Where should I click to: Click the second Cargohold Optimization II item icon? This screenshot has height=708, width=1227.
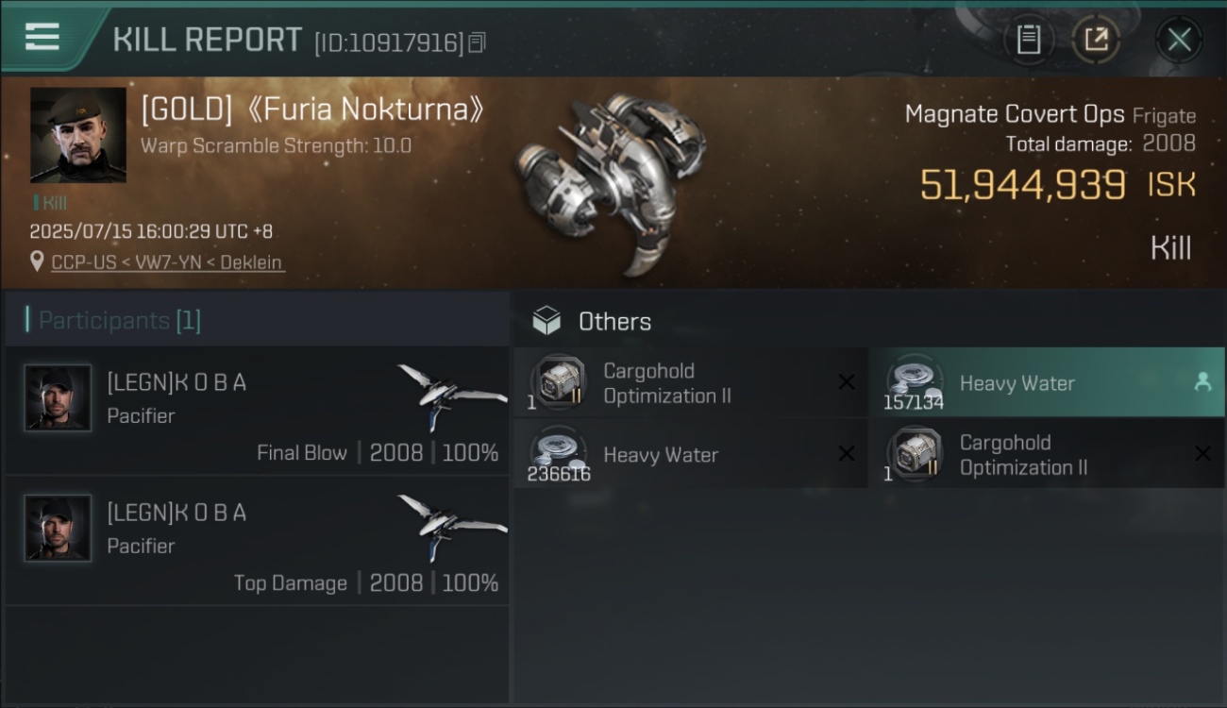tap(915, 454)
